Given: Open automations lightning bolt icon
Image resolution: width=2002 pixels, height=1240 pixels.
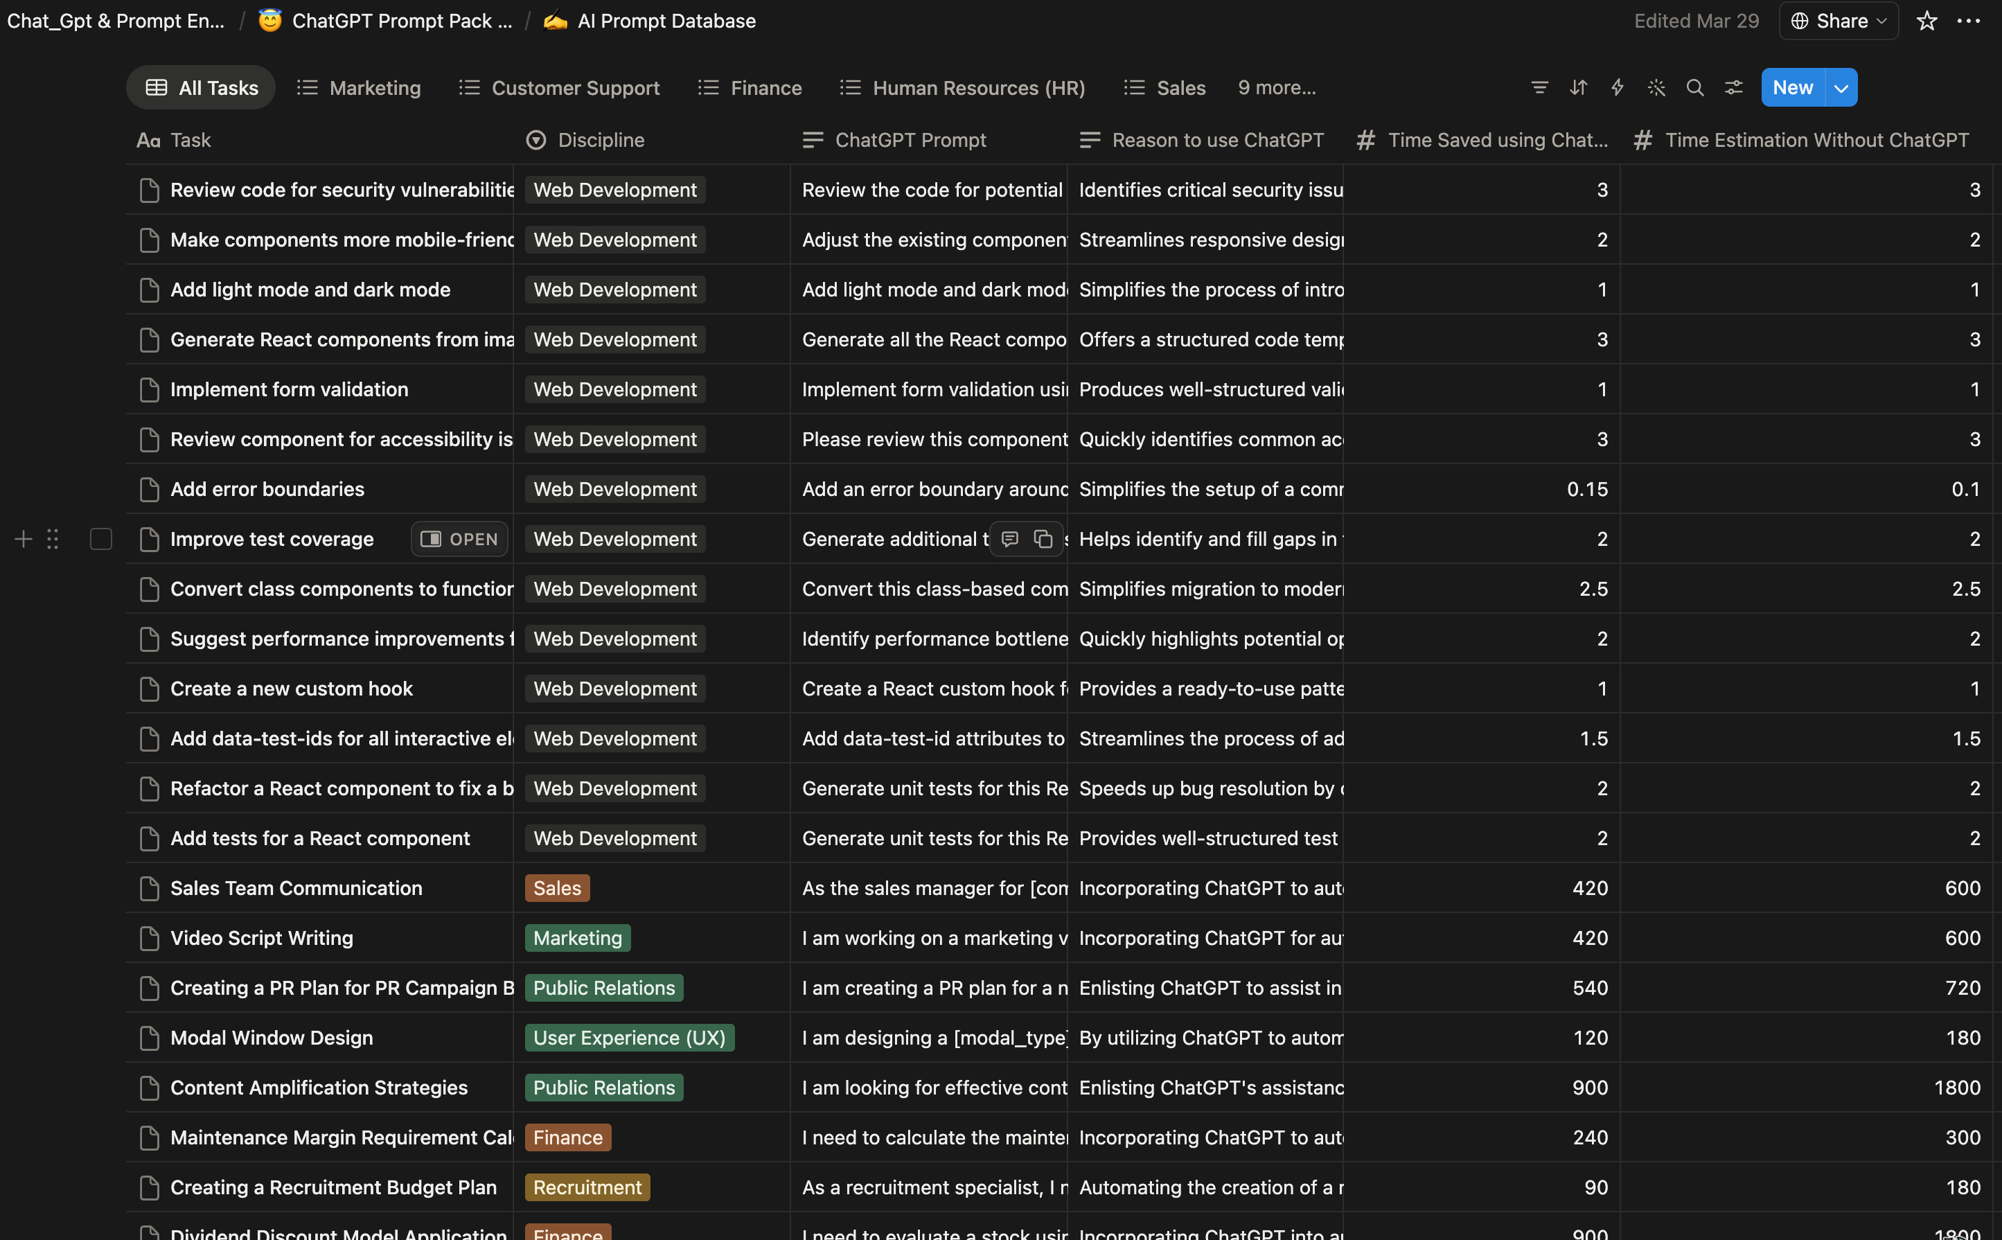Looking at the screenshot, I should point(1618,88).
